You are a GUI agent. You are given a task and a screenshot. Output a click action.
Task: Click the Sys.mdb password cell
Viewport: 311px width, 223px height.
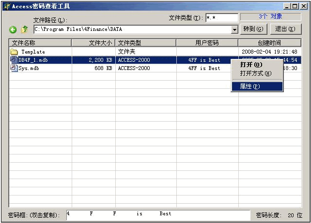click(x=204, y=69)
